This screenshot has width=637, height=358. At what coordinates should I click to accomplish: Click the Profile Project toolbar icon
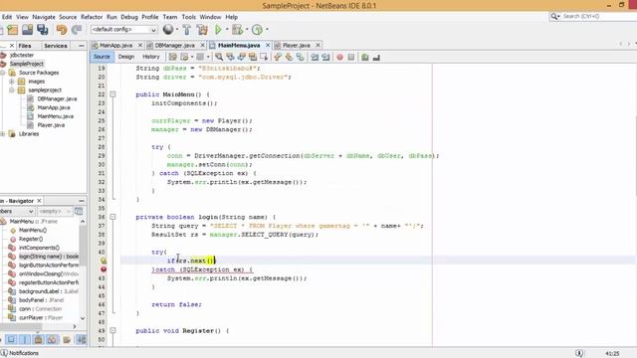pyautogui.click(x=257, y=30)
